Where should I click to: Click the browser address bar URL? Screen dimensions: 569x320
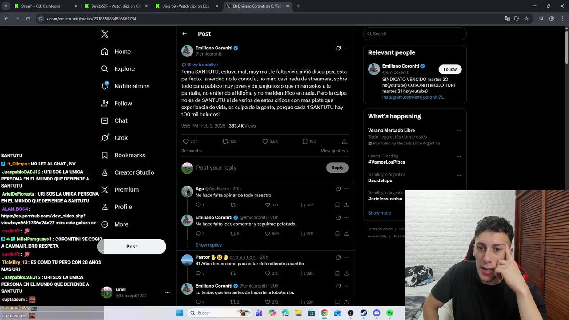pos(91,19)
